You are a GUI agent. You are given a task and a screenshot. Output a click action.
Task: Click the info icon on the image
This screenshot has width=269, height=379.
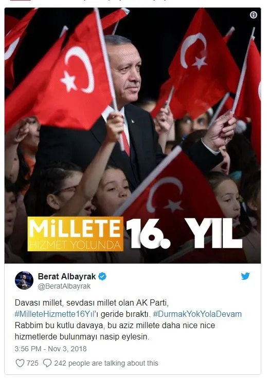253,15
